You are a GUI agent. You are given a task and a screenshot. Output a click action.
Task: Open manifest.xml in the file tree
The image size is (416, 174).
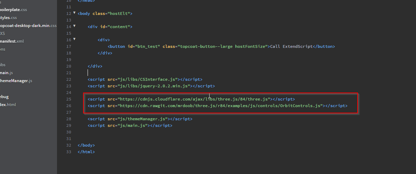(12, 41)
